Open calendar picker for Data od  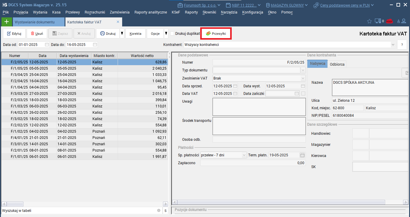coord(47,45)
